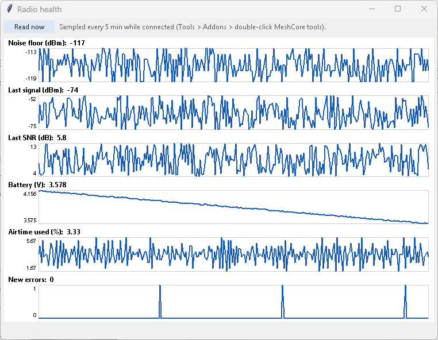Click the Last SNR sparkline chart
Screen dimensions: 438x340
tap(233, 160)
